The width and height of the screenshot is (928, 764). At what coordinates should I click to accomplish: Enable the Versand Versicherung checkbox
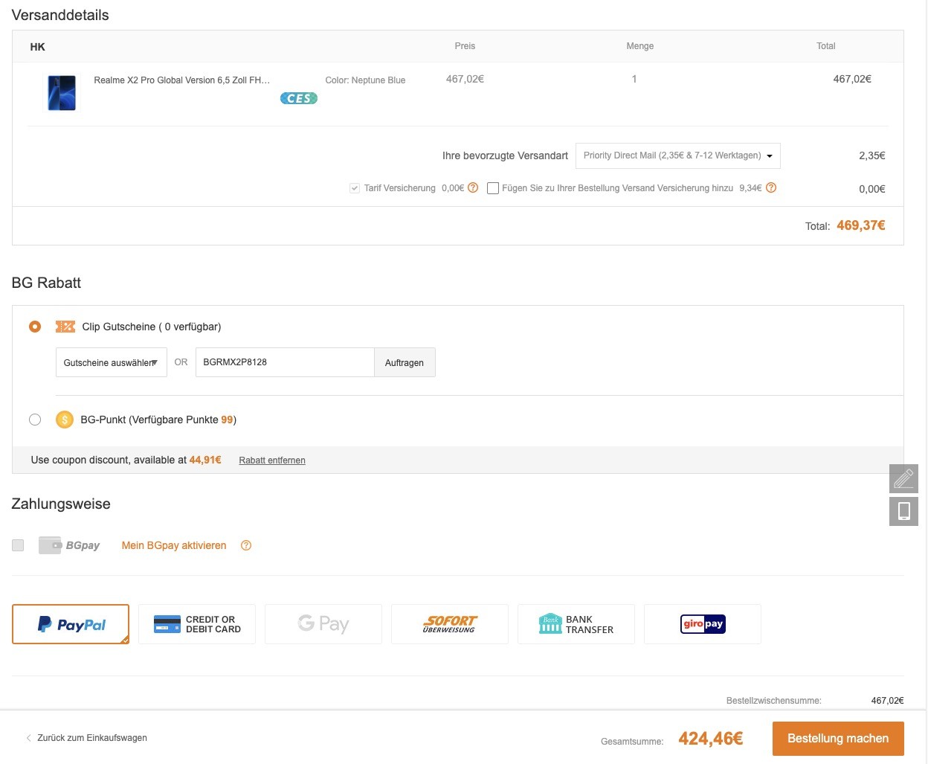click(492, 188)
